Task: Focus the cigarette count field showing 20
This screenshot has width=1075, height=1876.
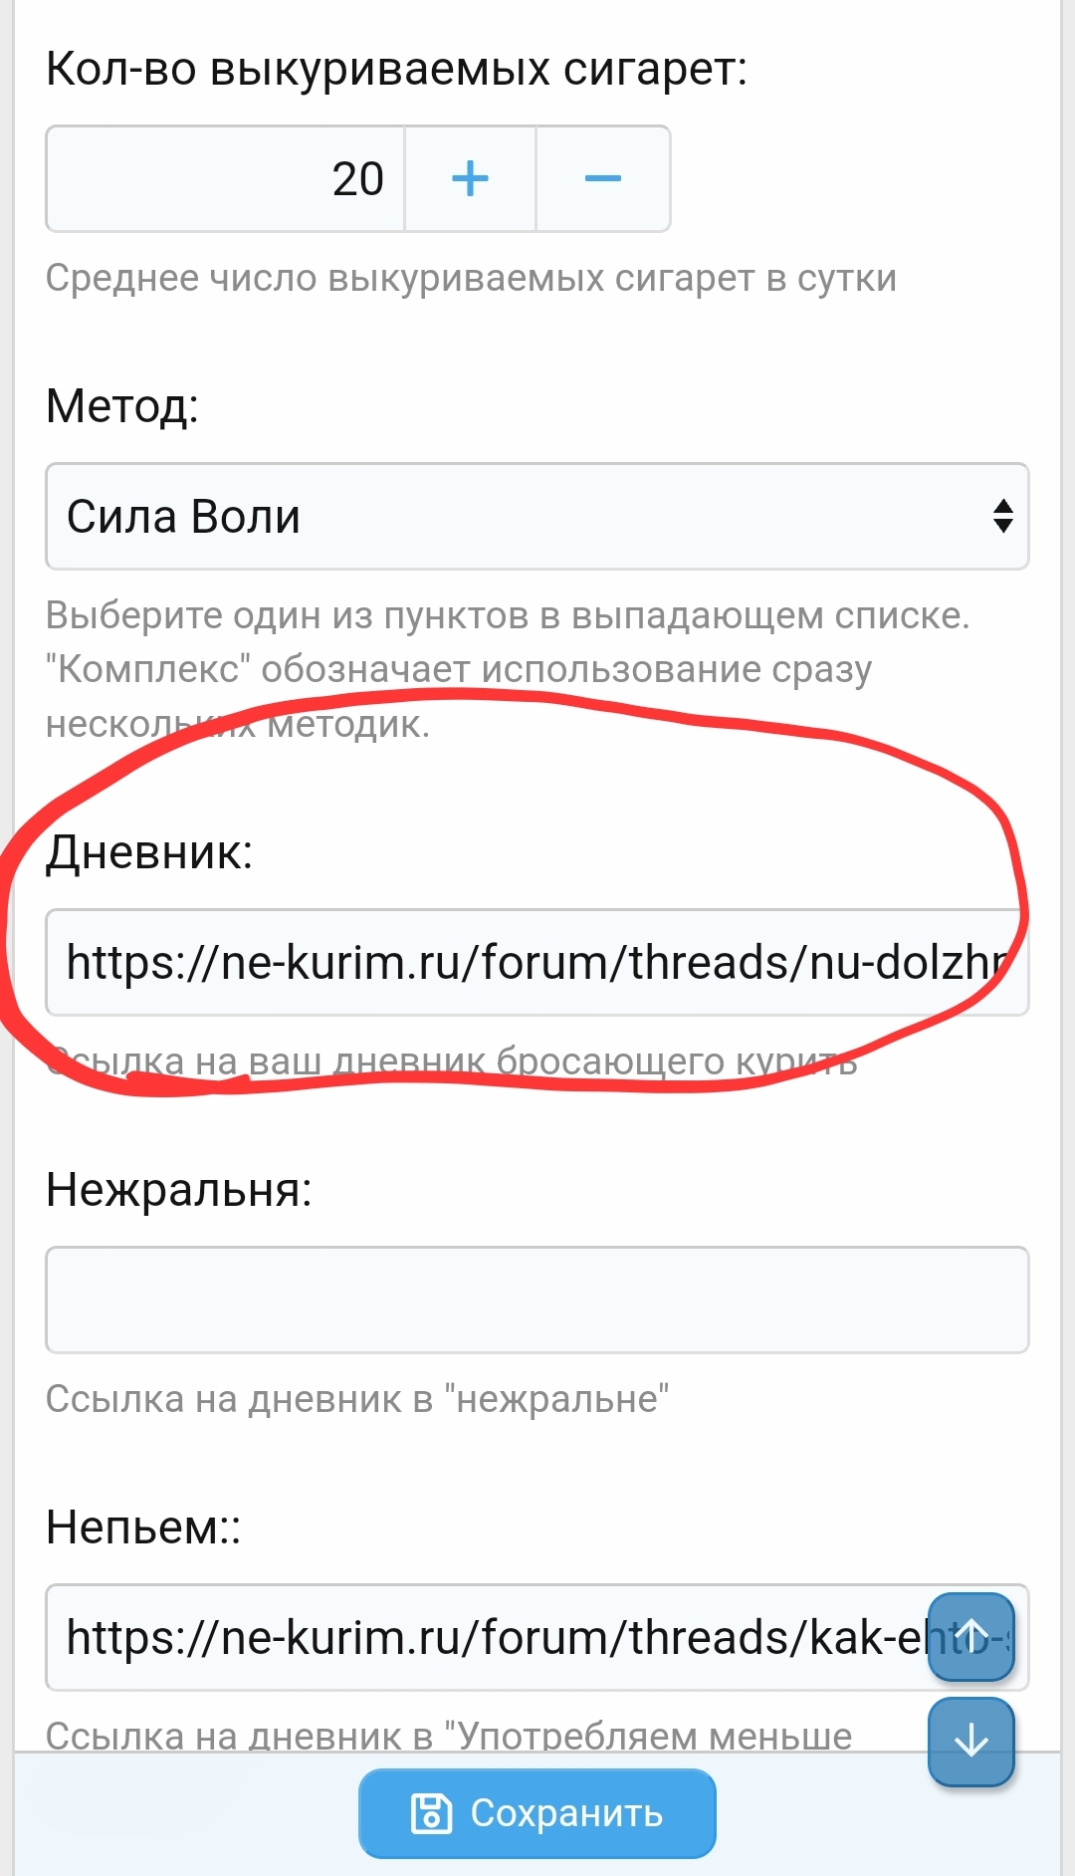Action: (x=226, y=179)
